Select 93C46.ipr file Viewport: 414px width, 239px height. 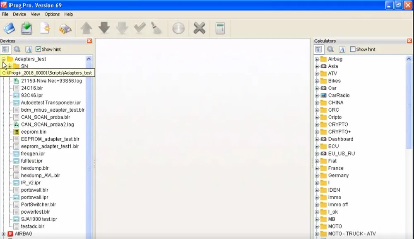[x=32, y=95]
